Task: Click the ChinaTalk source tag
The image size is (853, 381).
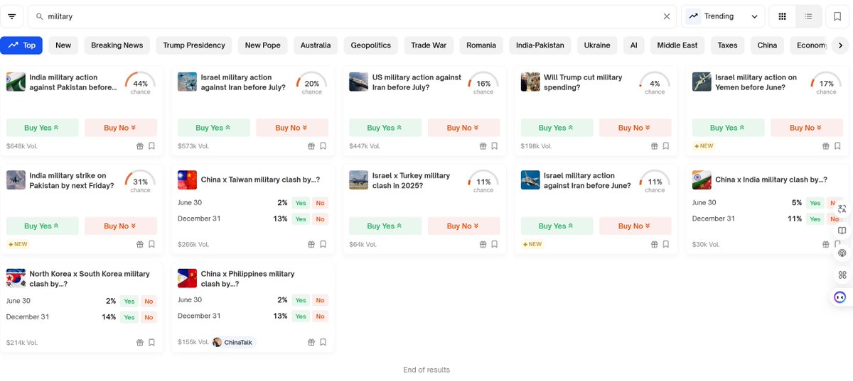Action: click(x=233, y=343)
